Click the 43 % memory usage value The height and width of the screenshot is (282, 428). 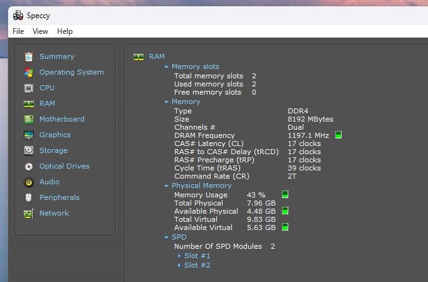256,195
